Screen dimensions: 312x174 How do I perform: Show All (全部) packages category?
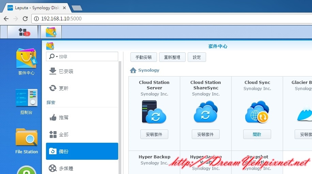pos(82,135)
